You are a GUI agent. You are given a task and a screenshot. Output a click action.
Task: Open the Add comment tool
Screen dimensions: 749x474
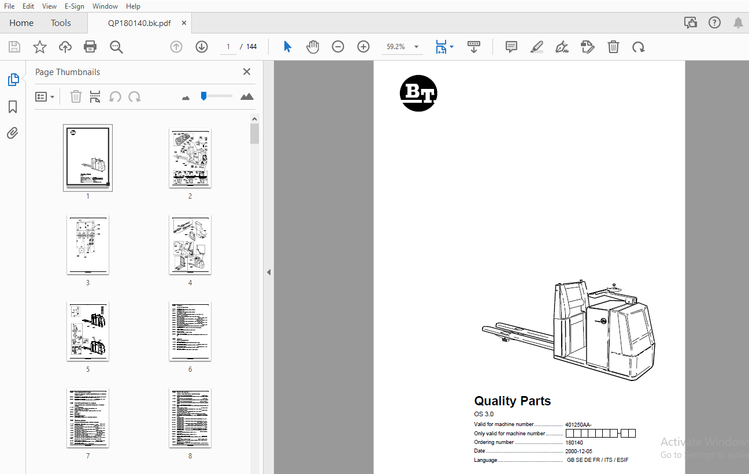pyautogui.click(x=511, y=47)
